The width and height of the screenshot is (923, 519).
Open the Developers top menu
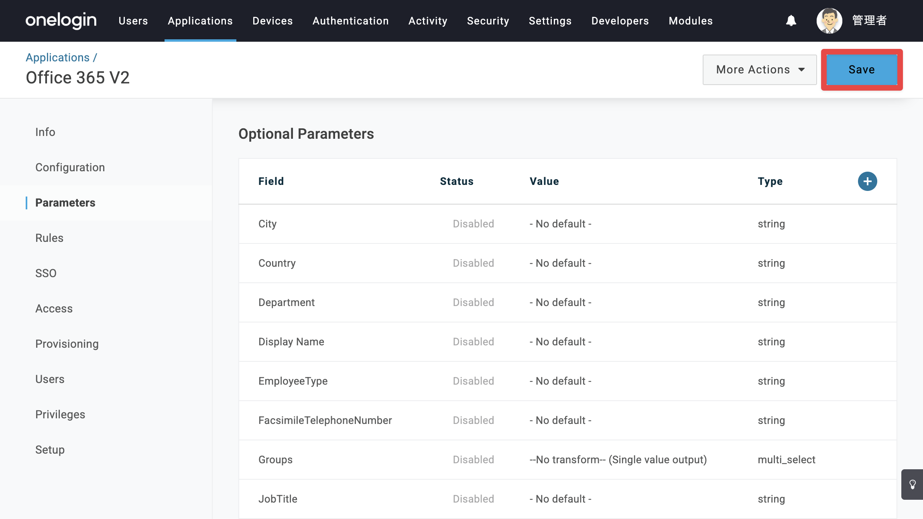(620, 21)
